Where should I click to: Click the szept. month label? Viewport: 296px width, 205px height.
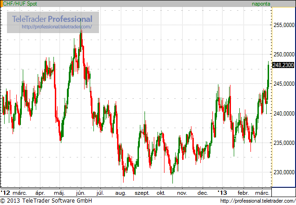[x=142, y=193]
